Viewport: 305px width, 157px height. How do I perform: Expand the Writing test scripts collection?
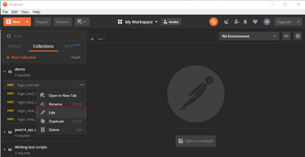coord(5,150)
